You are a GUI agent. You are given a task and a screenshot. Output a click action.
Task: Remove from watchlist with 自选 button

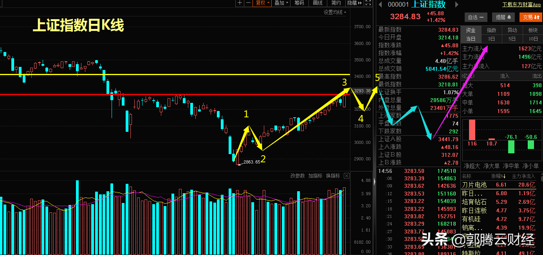tap(476, 17)
